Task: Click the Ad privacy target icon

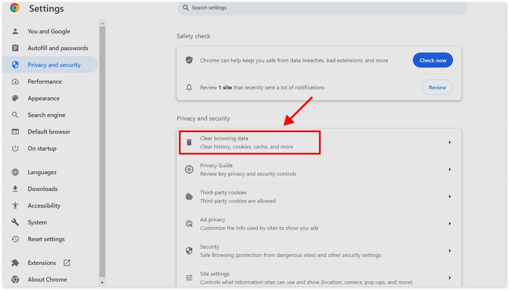Action: tap(189, 223)
